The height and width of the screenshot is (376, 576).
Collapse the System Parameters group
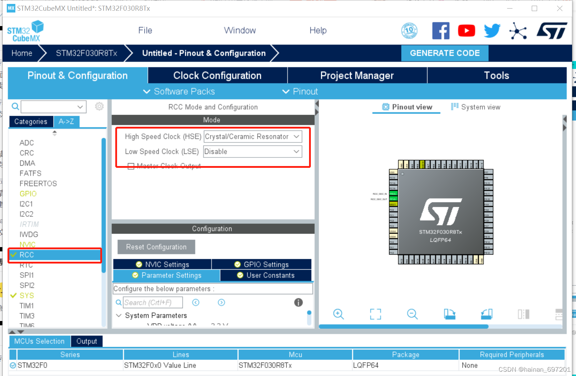click(x=119, y=315)
